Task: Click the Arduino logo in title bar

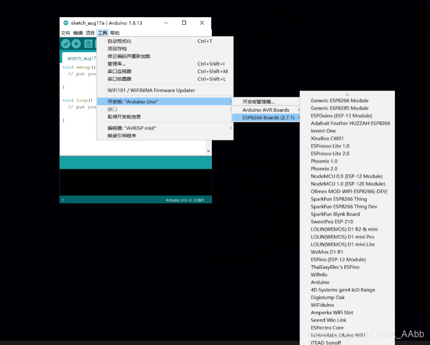Action: 66,23
